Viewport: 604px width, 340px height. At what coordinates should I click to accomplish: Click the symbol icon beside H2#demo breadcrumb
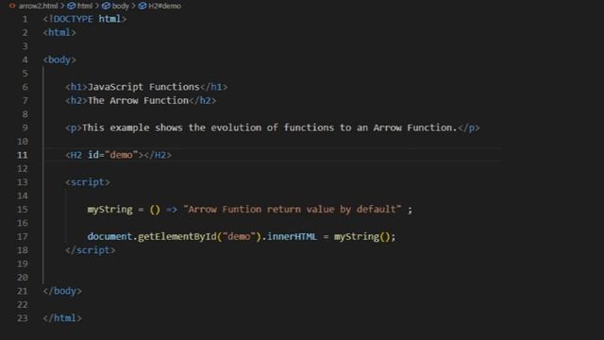pyautogui.click(x=143, y=6)
